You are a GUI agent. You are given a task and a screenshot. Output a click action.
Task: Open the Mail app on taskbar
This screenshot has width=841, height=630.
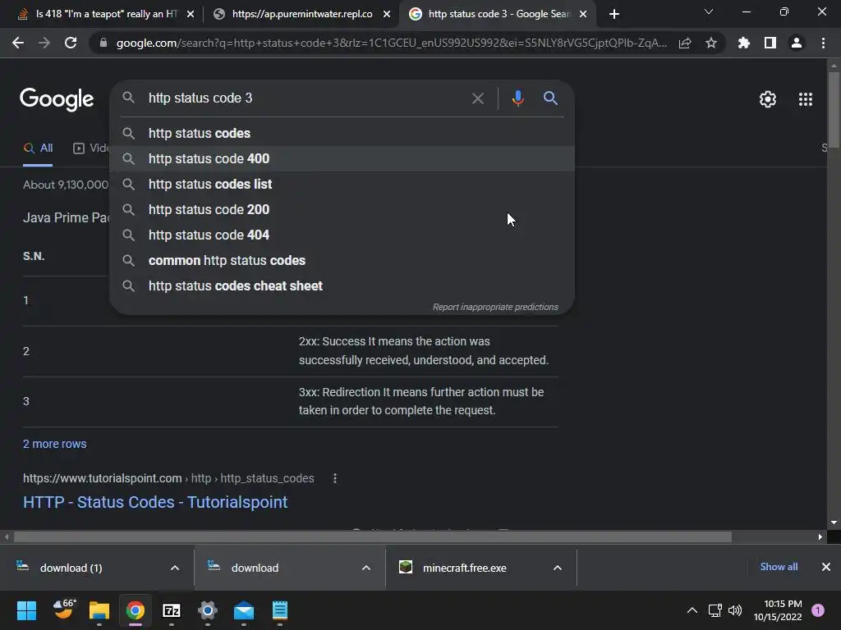point(243,610)
